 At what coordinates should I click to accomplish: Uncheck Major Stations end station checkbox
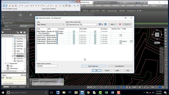click(x=95, y=31)
